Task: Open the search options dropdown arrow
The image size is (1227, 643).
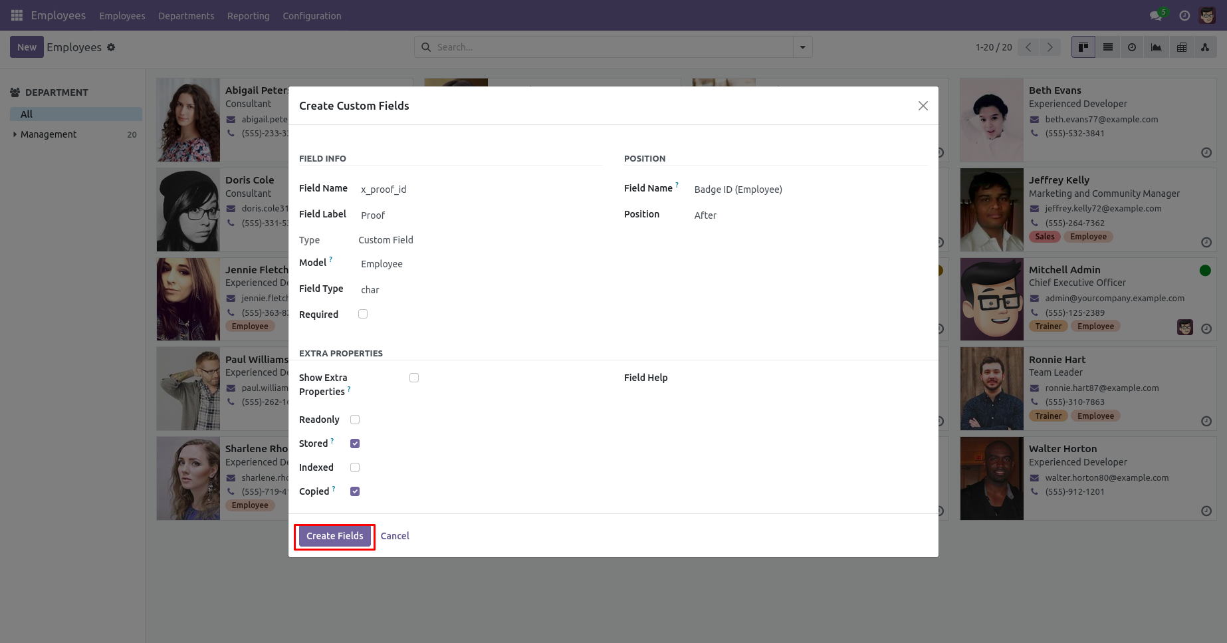Action: [802, 47]
